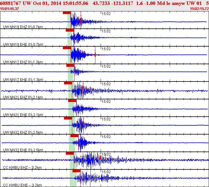This screenshot has height=187, width=209.
Task: Click the coda duration marker on NN19 EHZ
Action: point(81,20)
